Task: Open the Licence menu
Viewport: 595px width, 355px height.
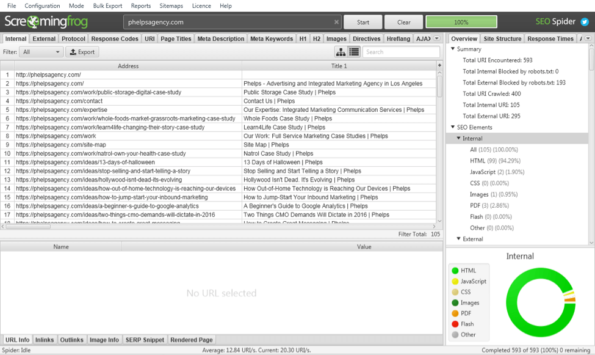Action: tap(201, 5)
